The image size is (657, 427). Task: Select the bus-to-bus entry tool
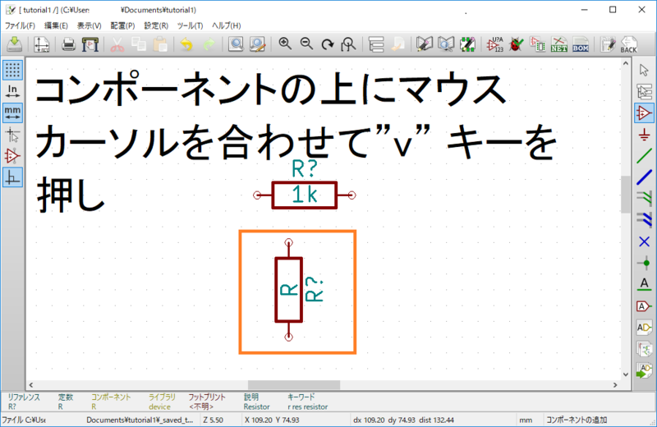(x=644, y=220)
